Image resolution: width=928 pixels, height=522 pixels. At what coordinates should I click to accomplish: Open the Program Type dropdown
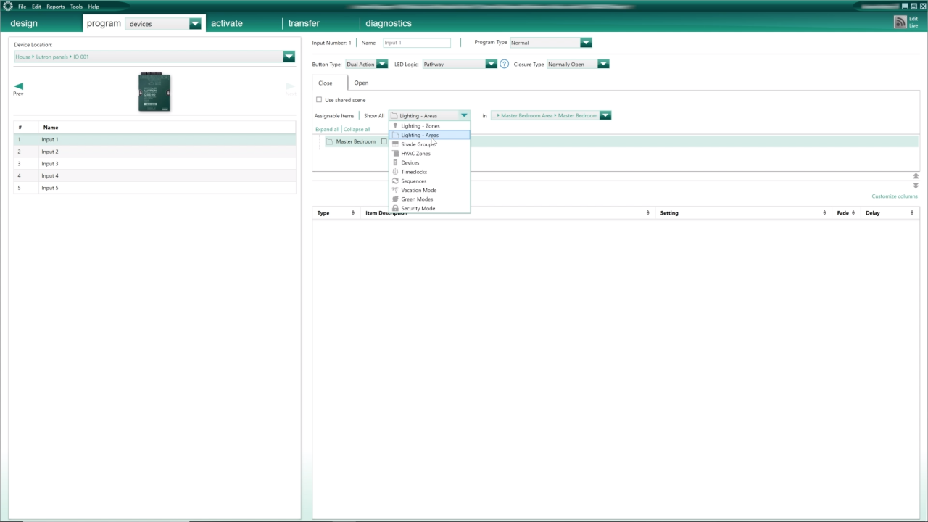586,43
